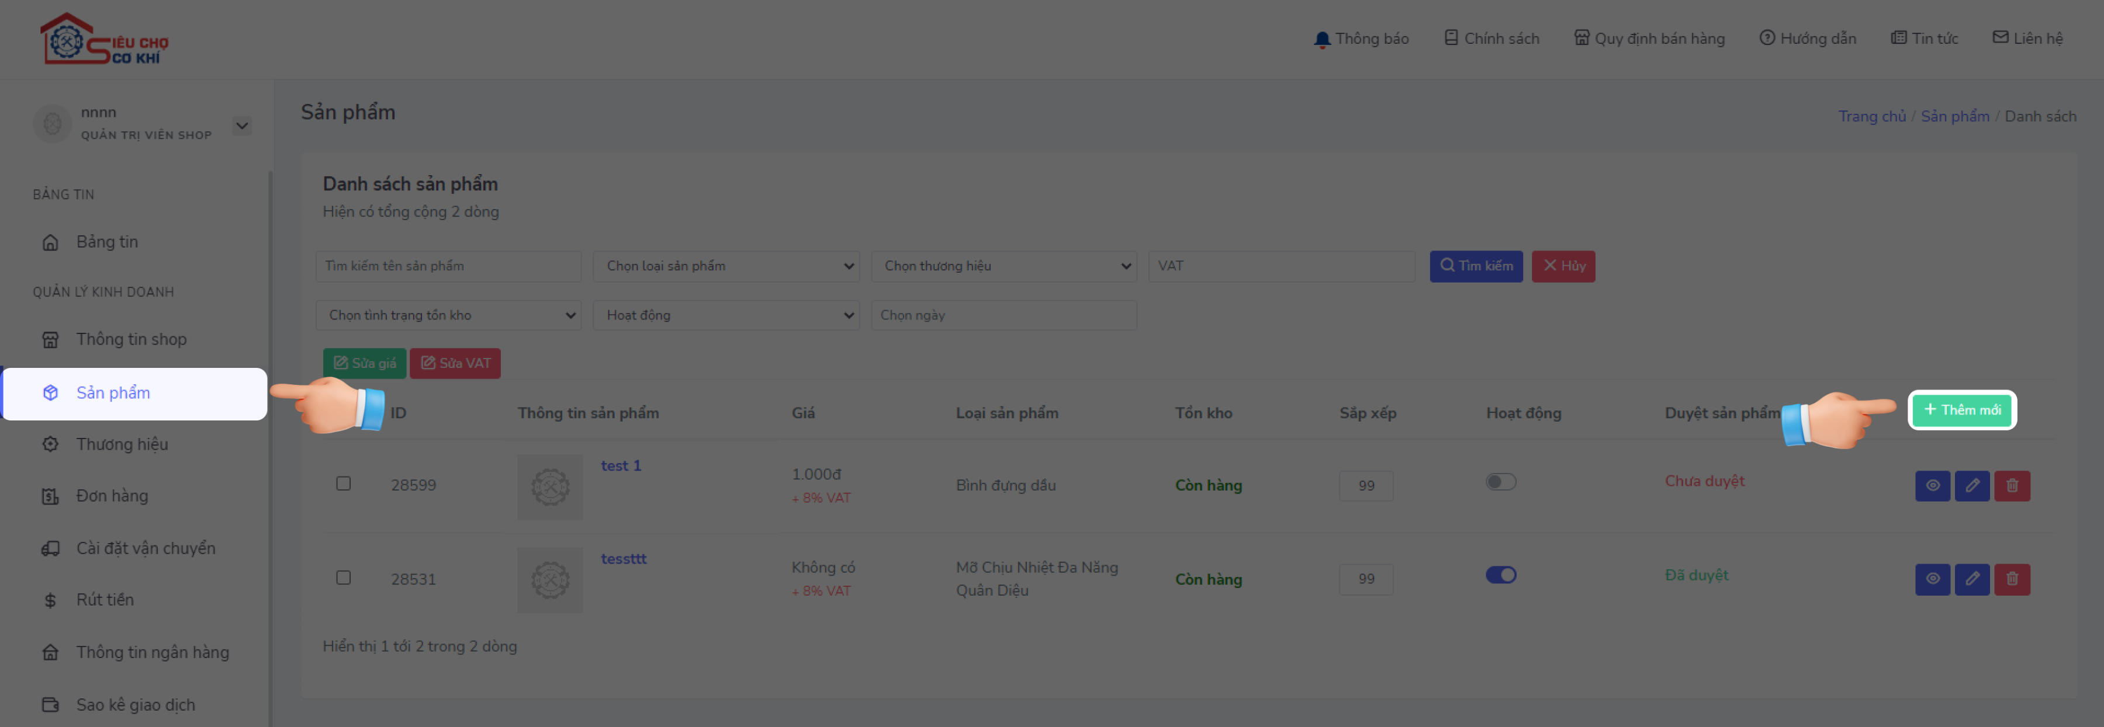Check the checkbox for product 28599
The image size is (2104, 727).
(343, 484)
